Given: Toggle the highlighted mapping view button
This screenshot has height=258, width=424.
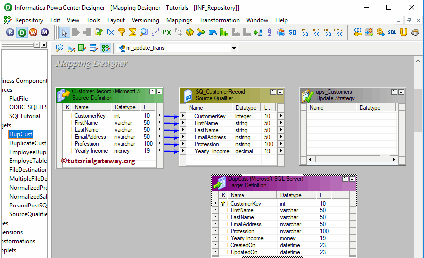Looking at the screenshot, I should point(105,48).
